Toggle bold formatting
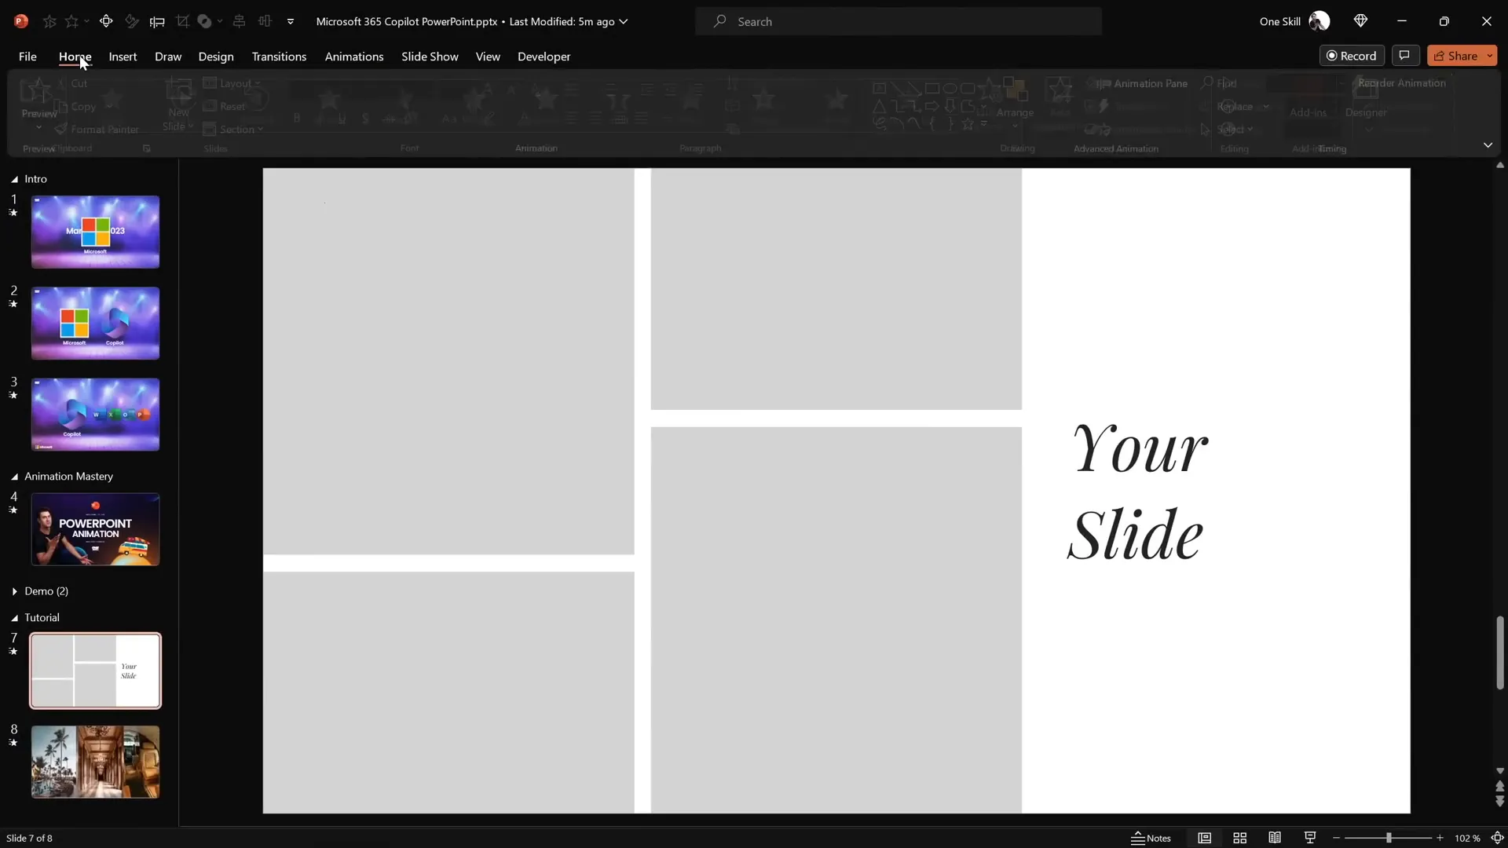Viewport: 1508px width, 848px height. (x=296, y=118)
